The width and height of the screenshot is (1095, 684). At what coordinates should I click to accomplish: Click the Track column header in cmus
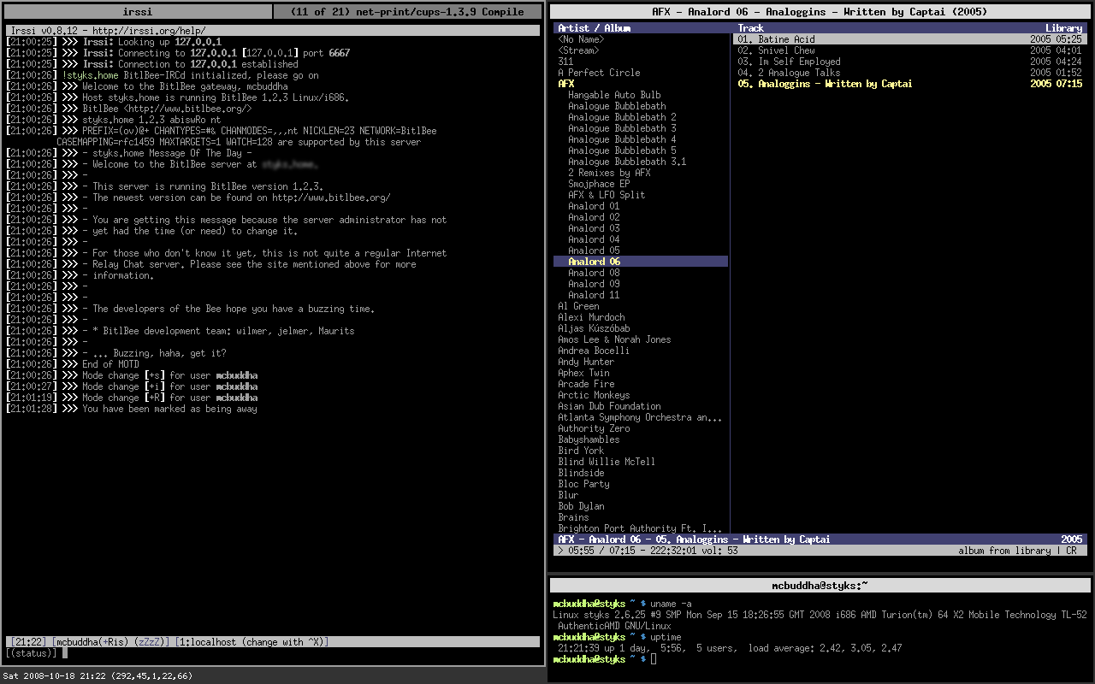pos(751,28)
